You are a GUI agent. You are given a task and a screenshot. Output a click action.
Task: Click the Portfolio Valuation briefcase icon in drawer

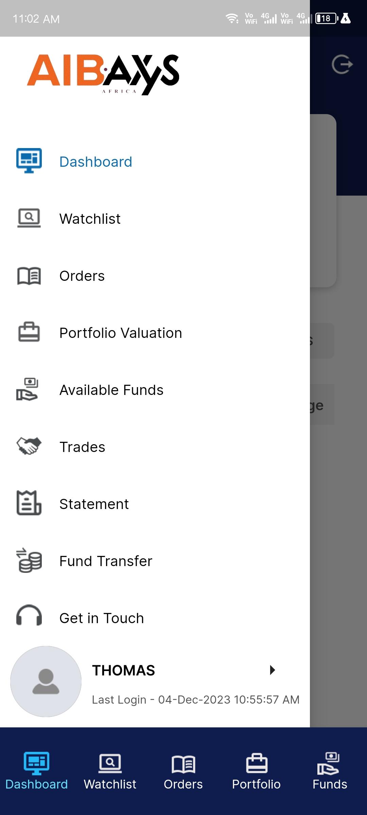(x=29, y=332)
